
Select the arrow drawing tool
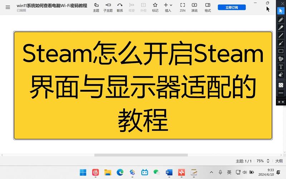(x=281, y=43)
